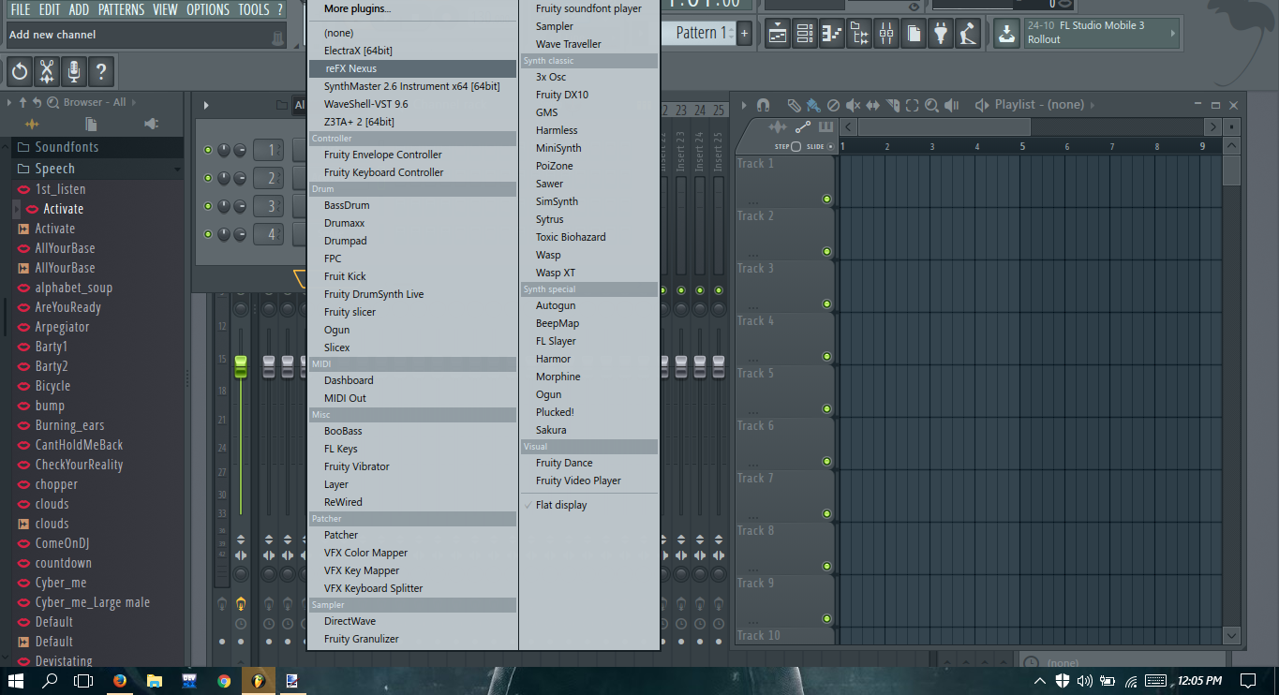Open the OPTIONS menu

tap(208, 9)
